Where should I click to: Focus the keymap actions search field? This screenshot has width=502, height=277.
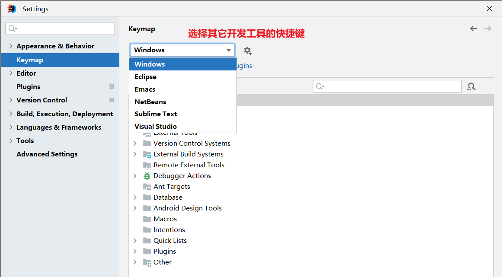pyautogui.click(x=387, y=86)
